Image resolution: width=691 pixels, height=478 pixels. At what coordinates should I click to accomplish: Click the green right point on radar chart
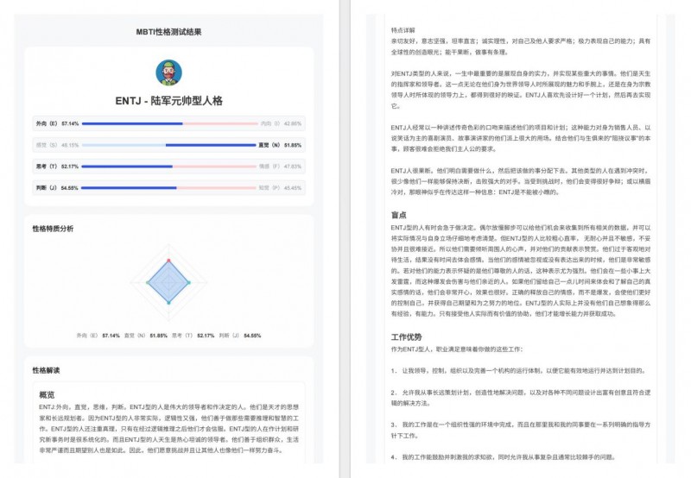[190, 282]
